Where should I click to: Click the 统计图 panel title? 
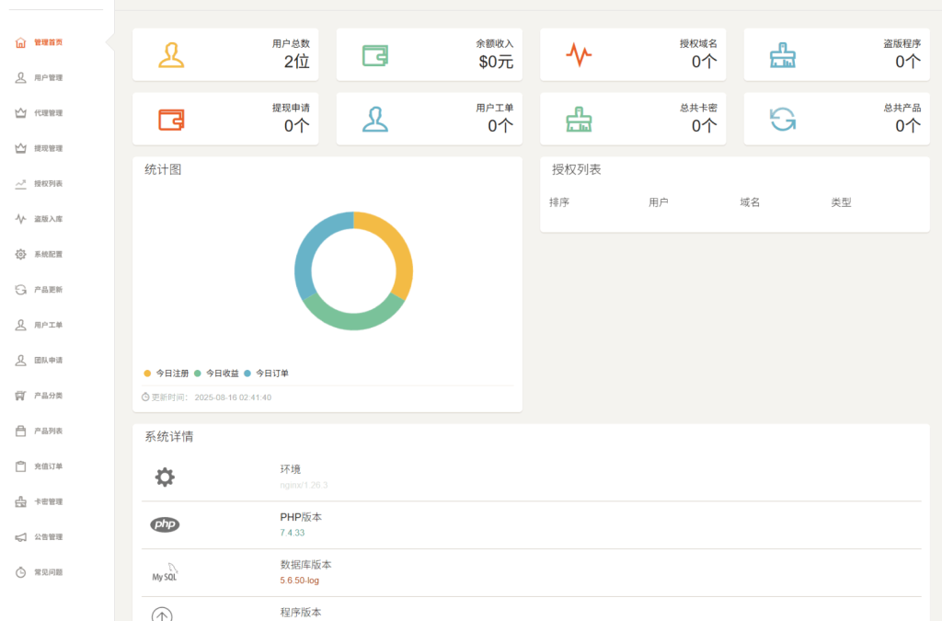point(163,170)
